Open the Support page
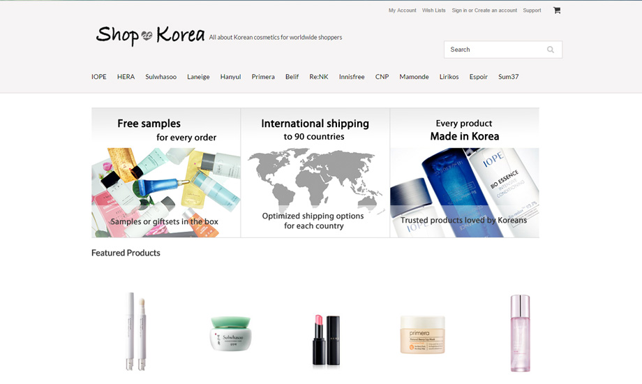This screenshot has width=642, height=384. tap(532, 10)
